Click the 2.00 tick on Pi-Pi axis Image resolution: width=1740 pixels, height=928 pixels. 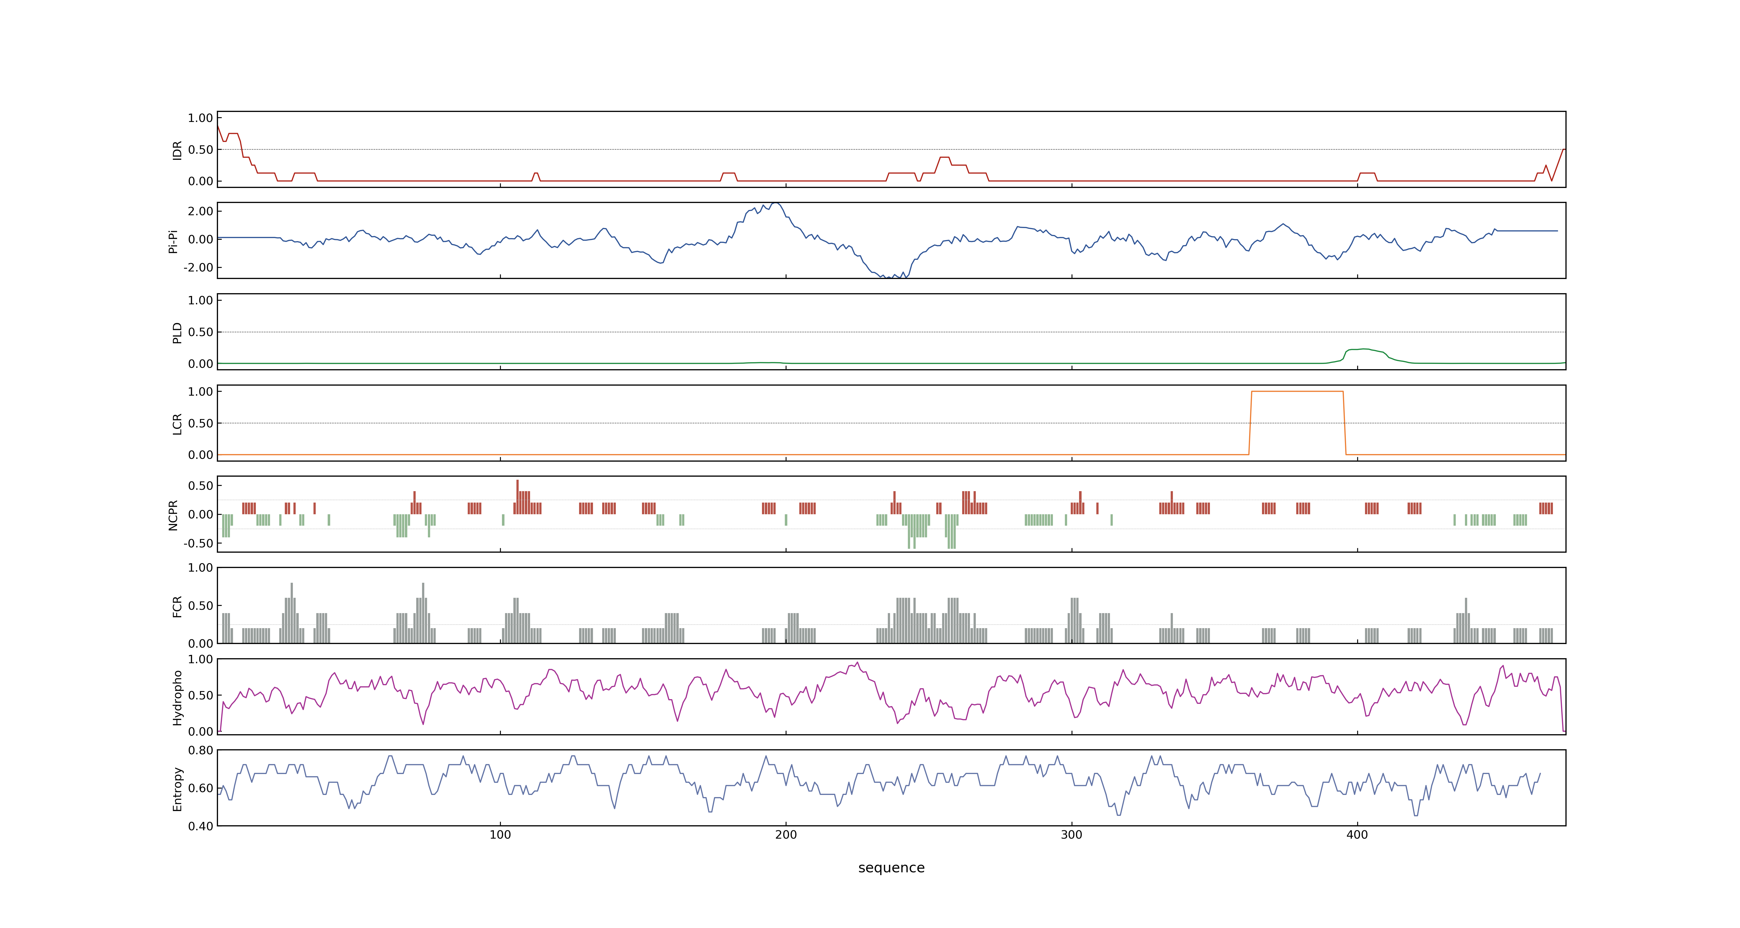pos(201,211)
